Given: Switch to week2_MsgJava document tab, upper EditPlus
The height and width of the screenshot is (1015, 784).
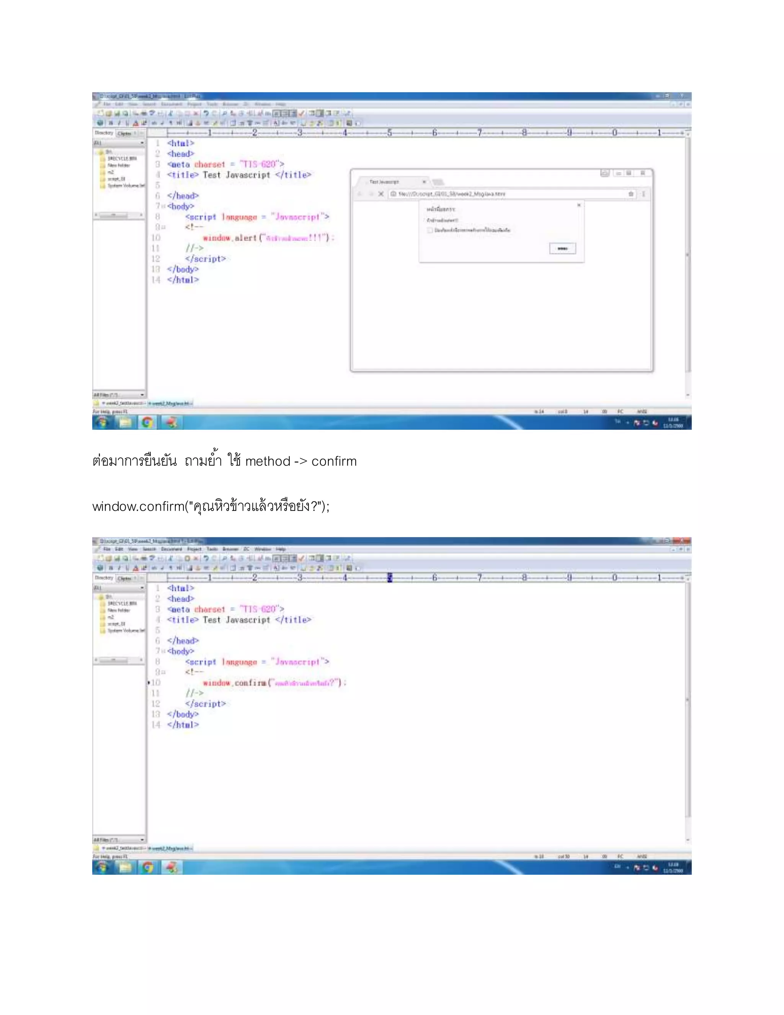Looking at the screenshot, I should 170,403.
